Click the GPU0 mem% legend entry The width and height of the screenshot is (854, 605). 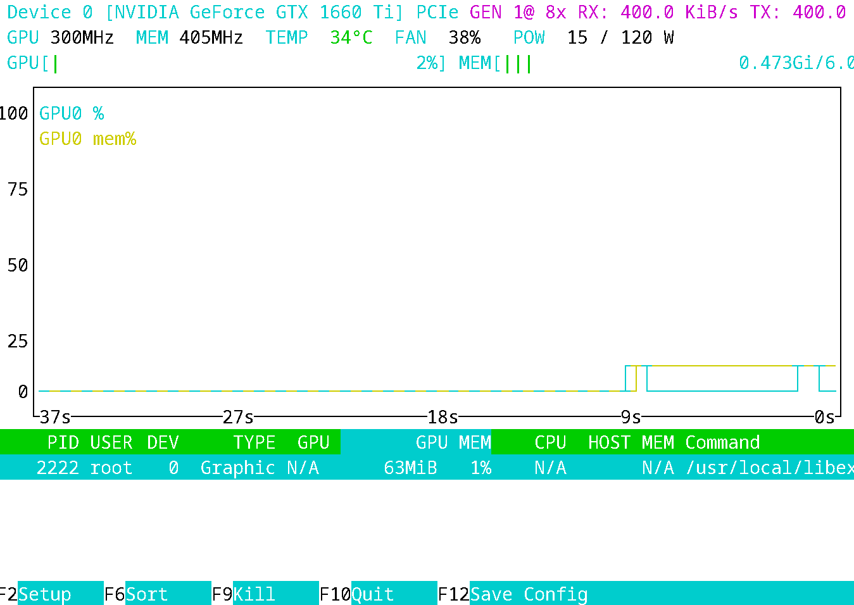[x=87, y=139]
